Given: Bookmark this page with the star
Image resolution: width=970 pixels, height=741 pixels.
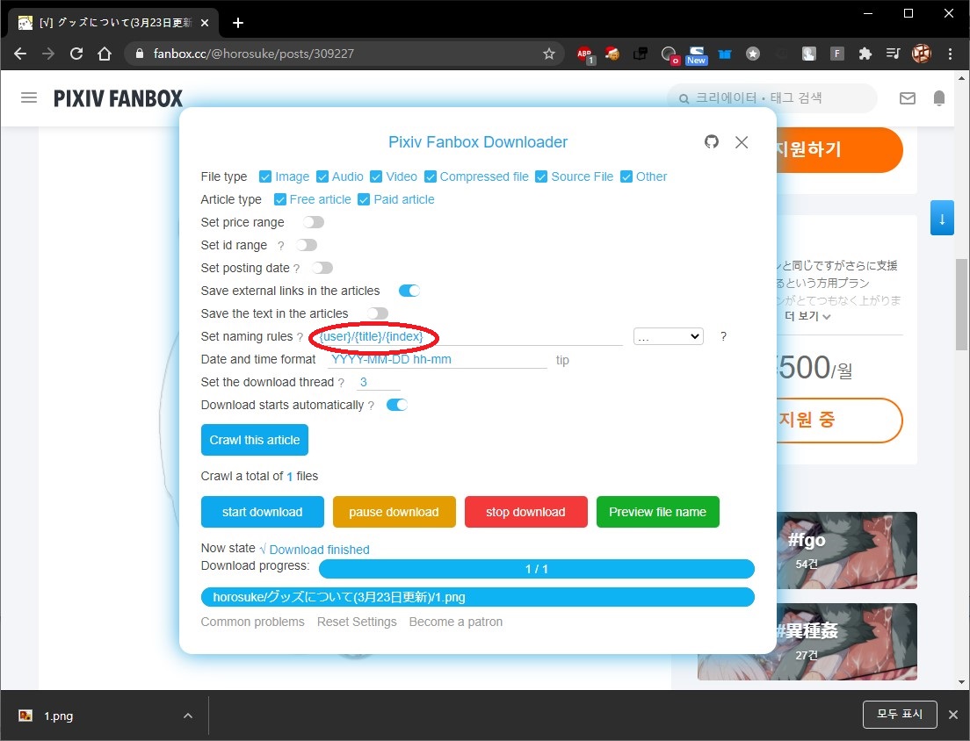Looking at the screenshot, I should (549, 54).
